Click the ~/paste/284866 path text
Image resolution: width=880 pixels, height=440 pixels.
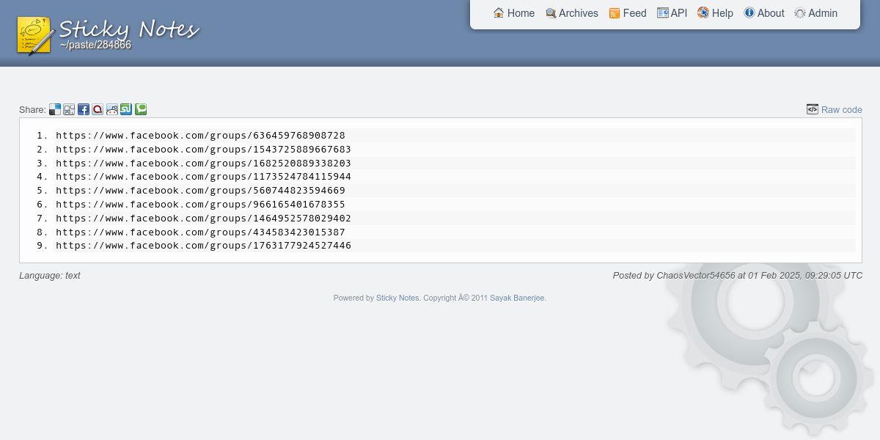[x=96, y=45]
